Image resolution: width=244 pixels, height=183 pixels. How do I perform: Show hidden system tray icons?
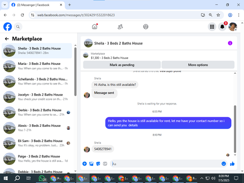pyautogui.click(x=202, y=178)
